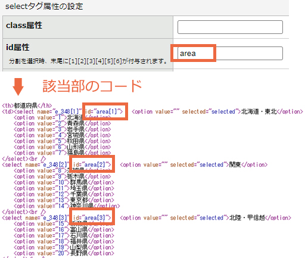The image size is (308, 258).
Task: Click the orange down arrow graphic
Action: coord(18,87)
